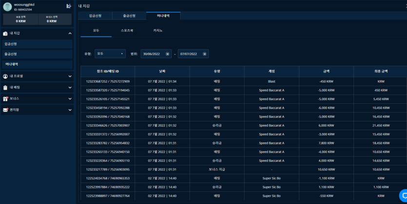Viewport: 407px width, 204px height.
Task: Click the username woosungghkd
Action: click(x=24, y=5)
